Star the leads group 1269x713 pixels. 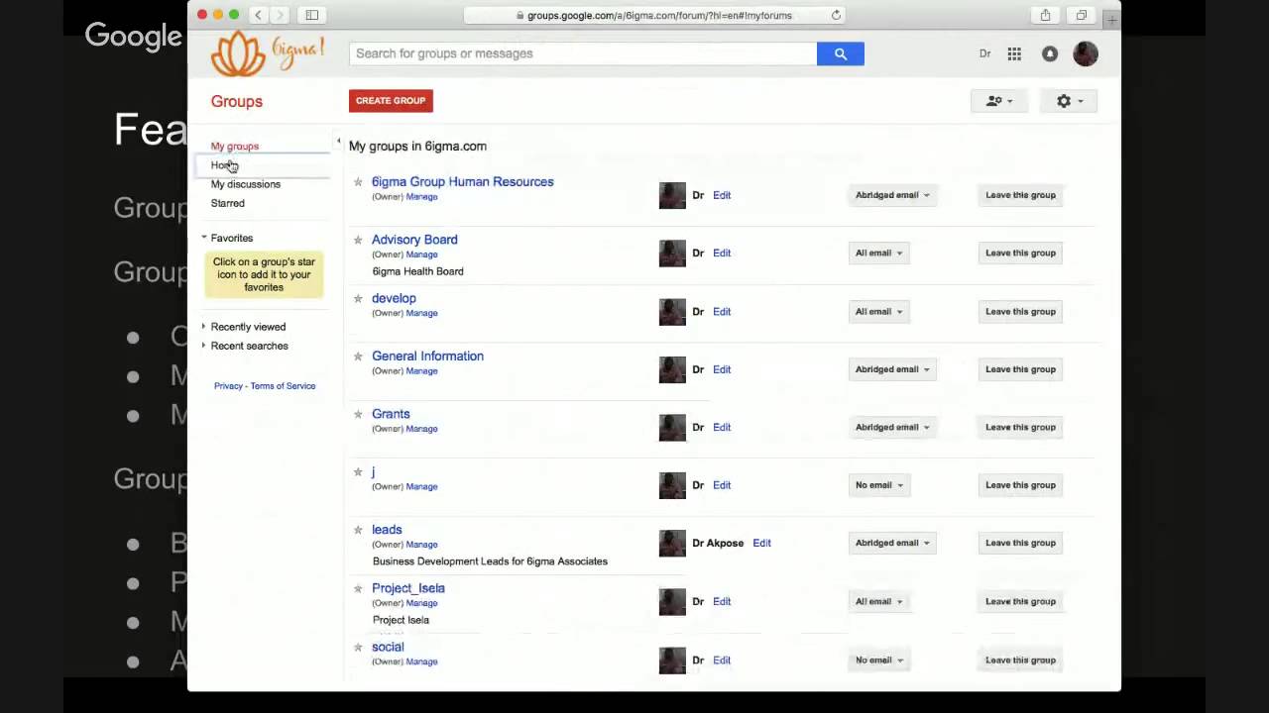point(358,530)
